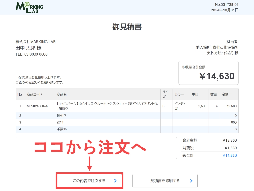Click the MARKING LAB logo

point(29,7)
